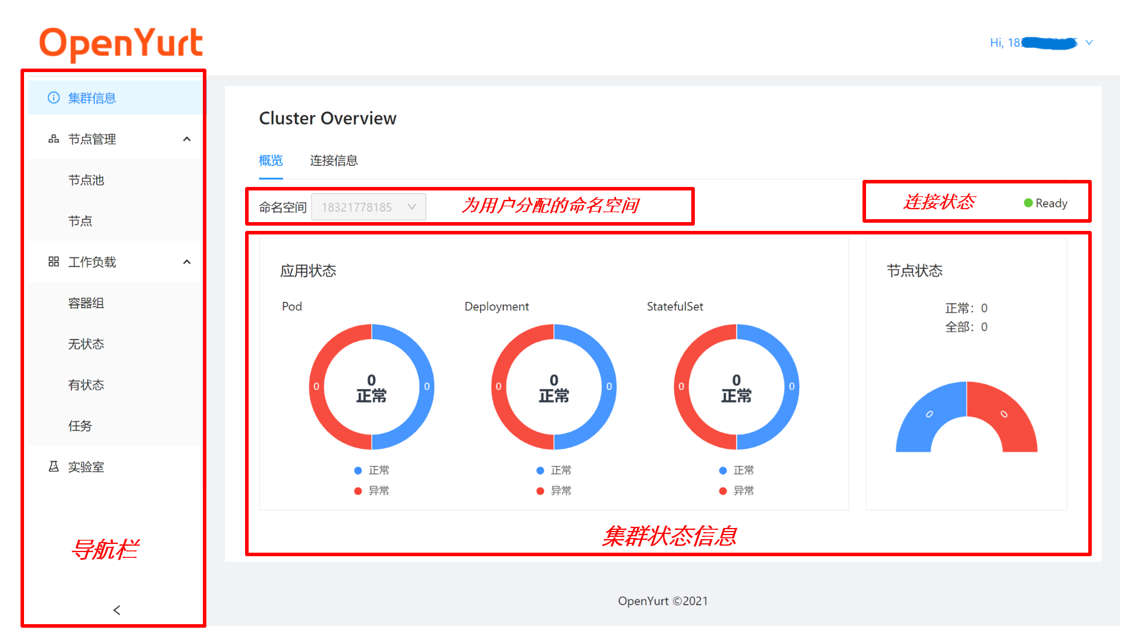Click the StatefulSet donut blue segment
The height and width of the screenshot is (640, 1141).
pos(791,386)
